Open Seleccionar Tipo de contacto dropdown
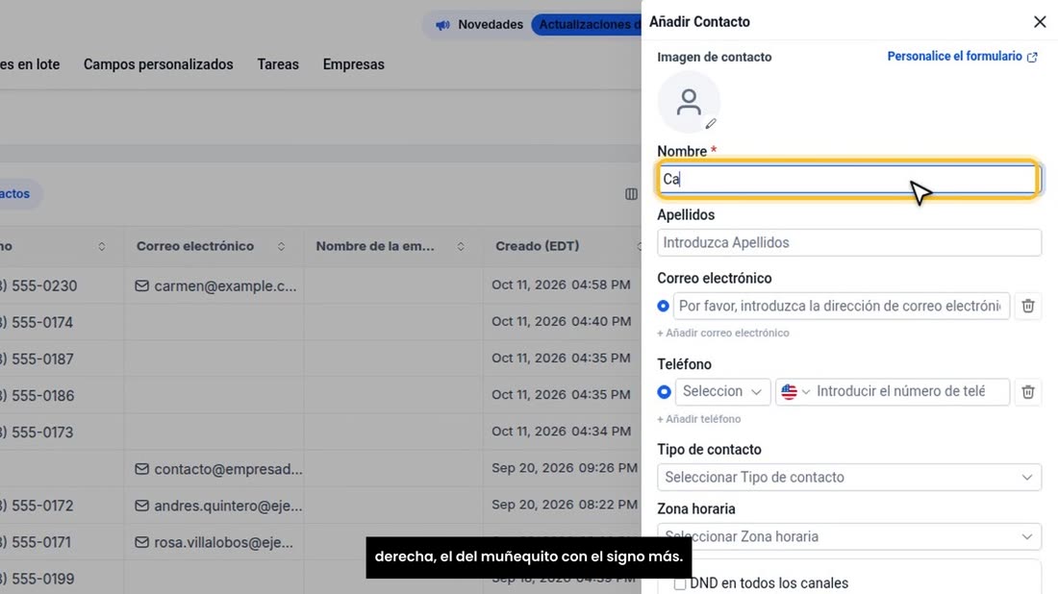 tap(849, 478)
